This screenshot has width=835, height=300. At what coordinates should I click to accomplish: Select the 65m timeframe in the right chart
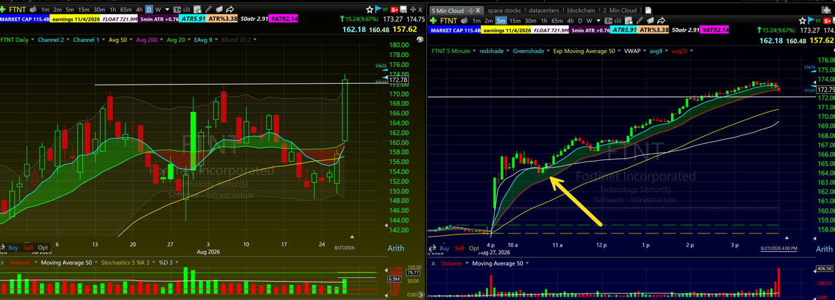click(557, 21)
